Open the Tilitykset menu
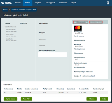Screen dimensions: 112x103 (38, 3)
